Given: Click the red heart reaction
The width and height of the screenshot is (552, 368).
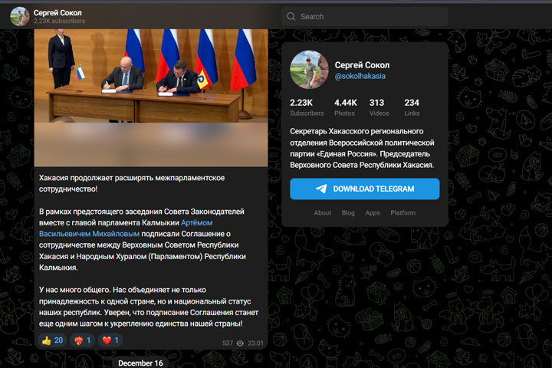Looking at the screenshot, I should click(x=110, y=340).
